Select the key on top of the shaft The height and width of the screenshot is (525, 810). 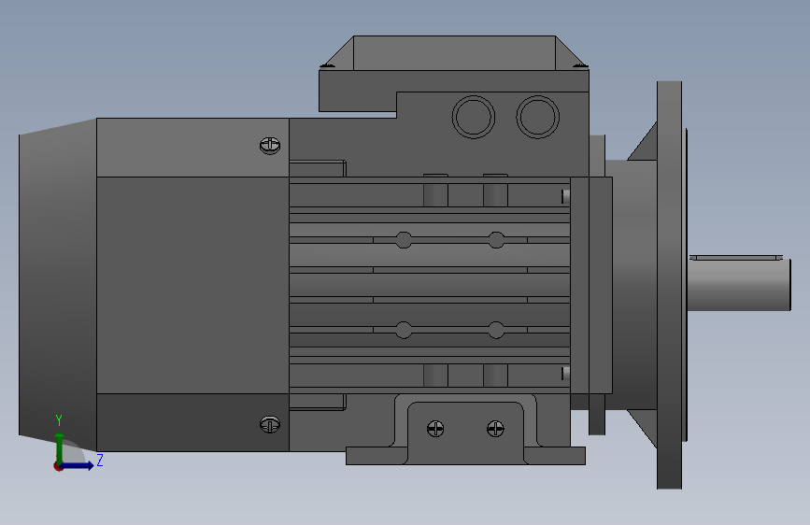tap(736, 257)
